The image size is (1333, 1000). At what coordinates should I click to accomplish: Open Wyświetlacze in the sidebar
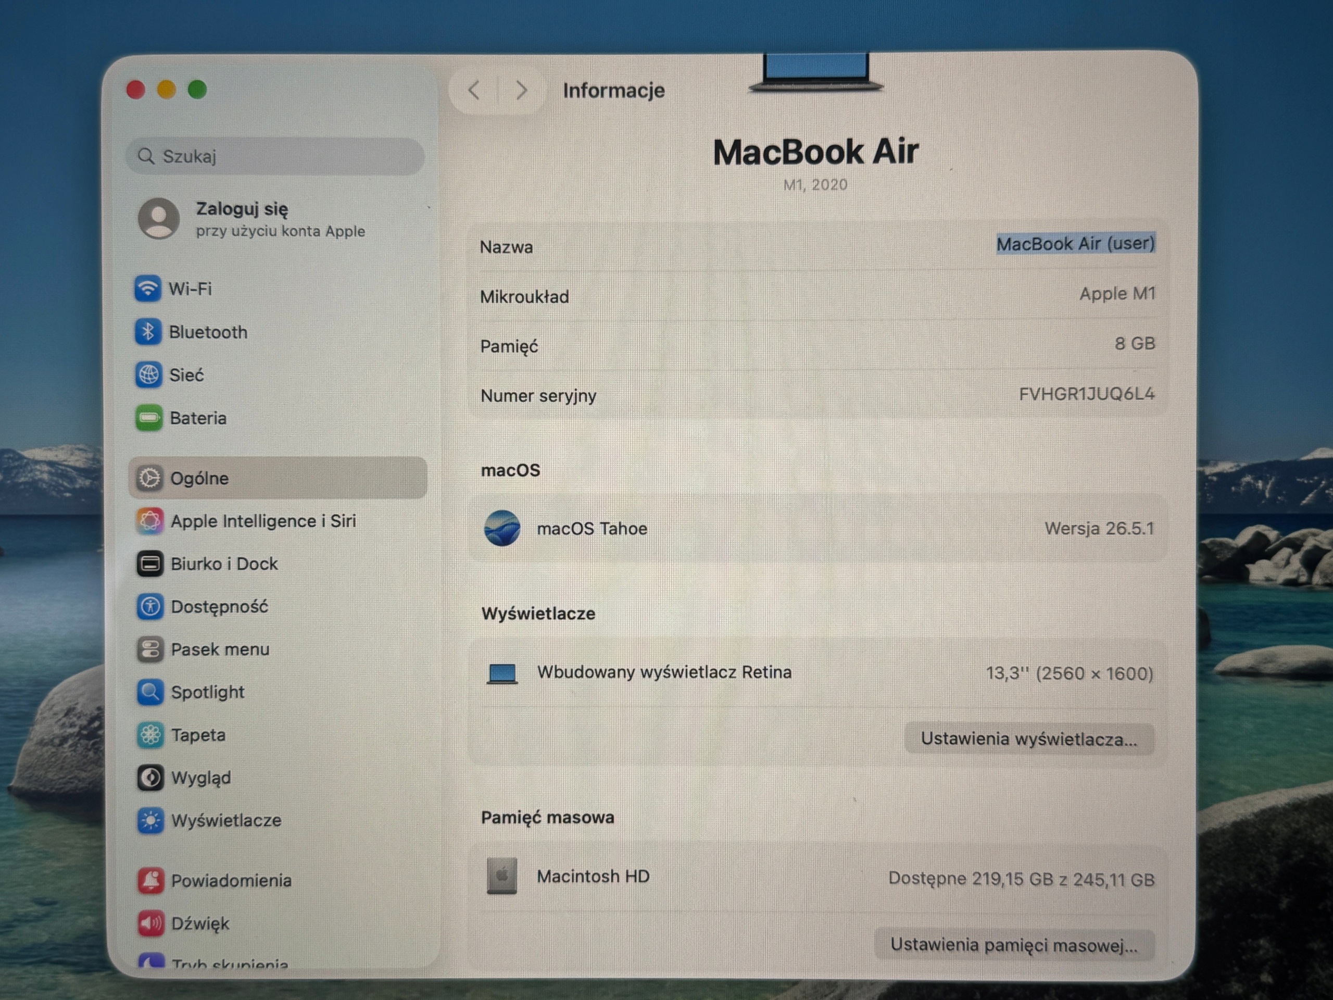(278, 821)
